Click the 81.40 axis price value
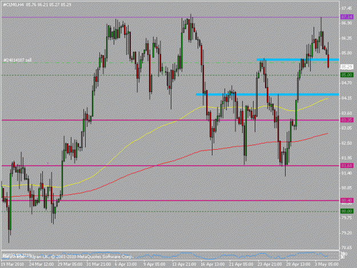This screenshot has width=357, height=268. [347, 173]
